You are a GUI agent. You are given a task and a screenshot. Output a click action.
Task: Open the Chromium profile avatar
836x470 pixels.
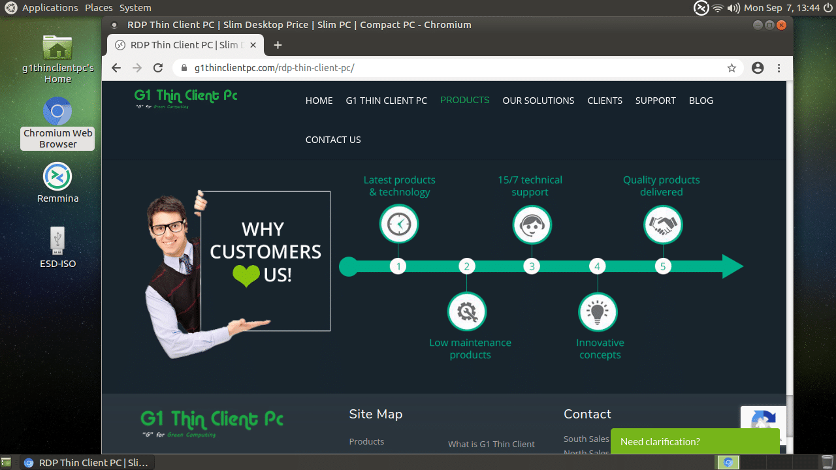[x=758, y=68]
